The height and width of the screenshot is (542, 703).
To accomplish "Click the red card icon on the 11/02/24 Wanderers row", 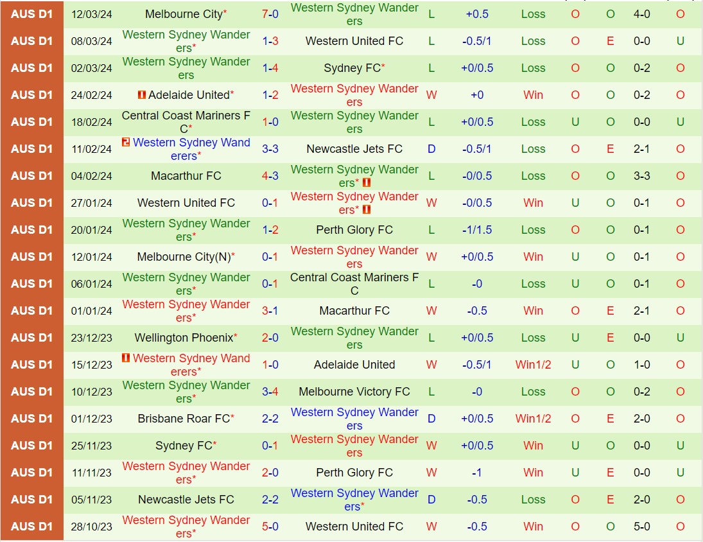I will (126, 143).
